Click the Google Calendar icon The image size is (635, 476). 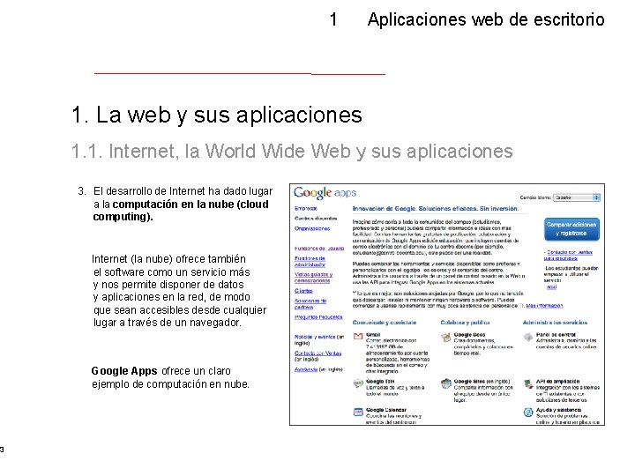coord(358,412)
